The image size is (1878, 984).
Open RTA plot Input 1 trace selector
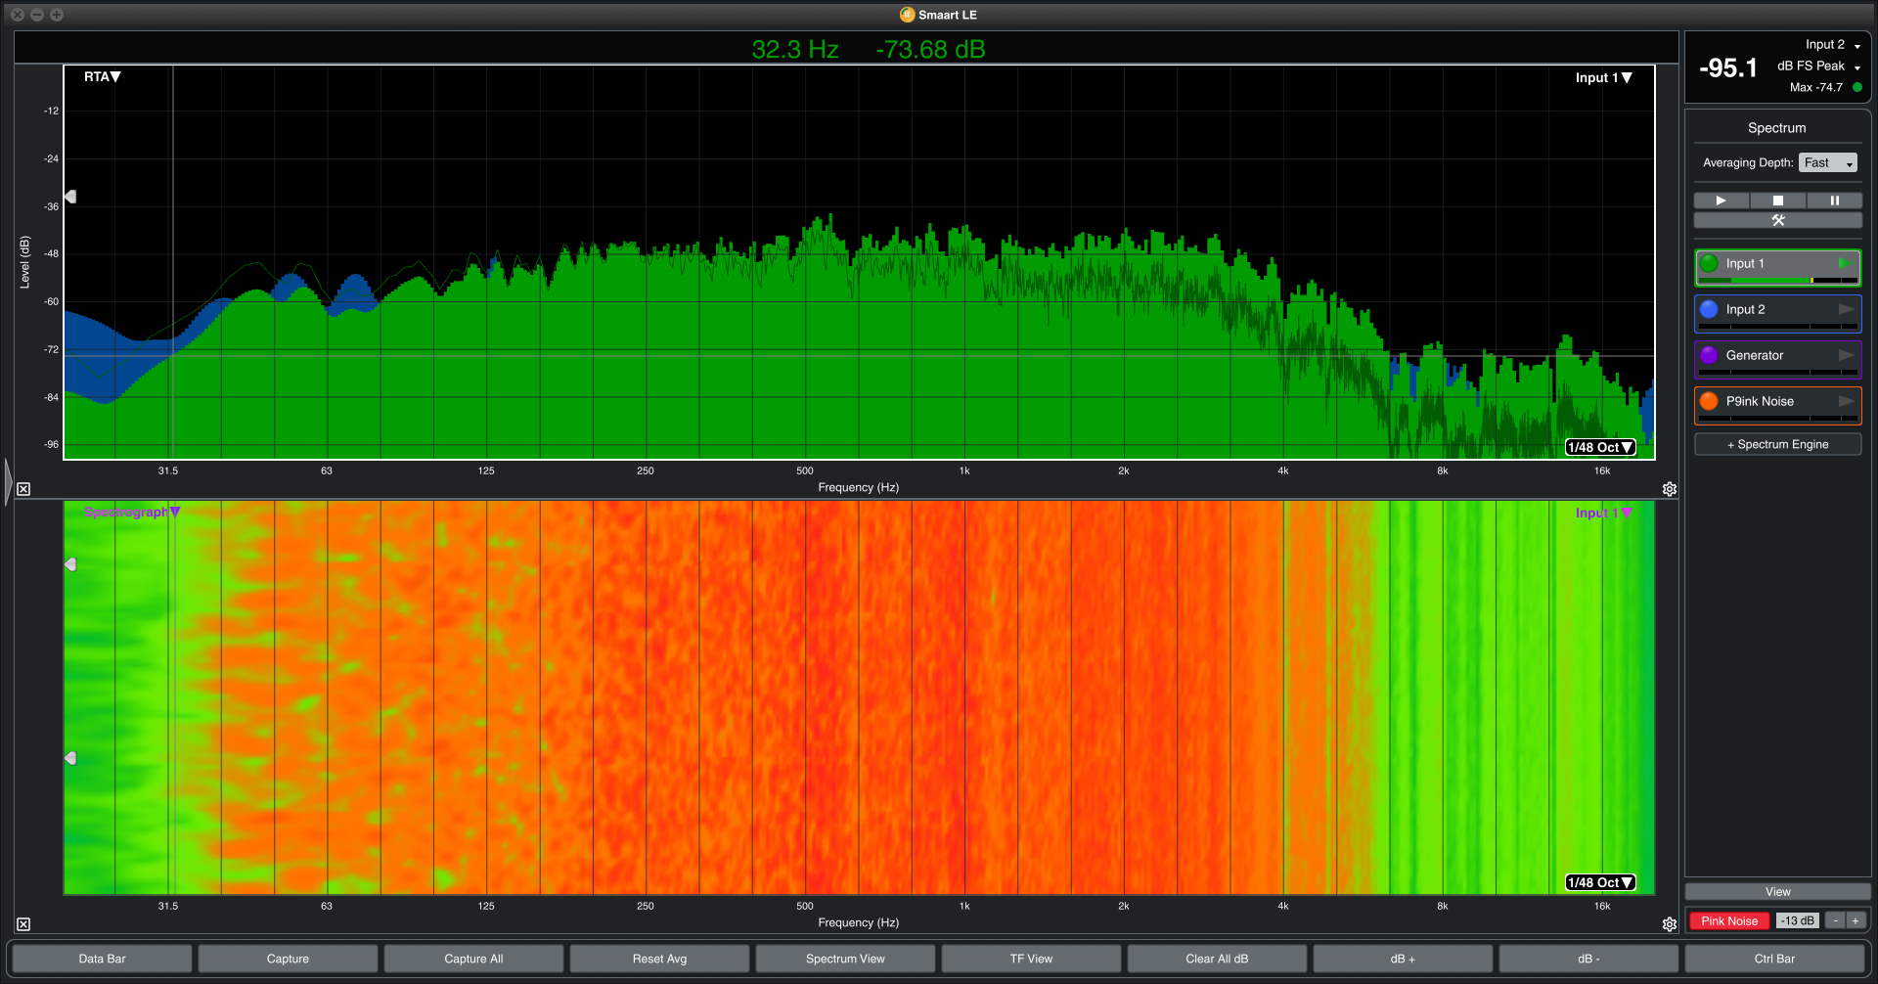(x=1603, y=77)
